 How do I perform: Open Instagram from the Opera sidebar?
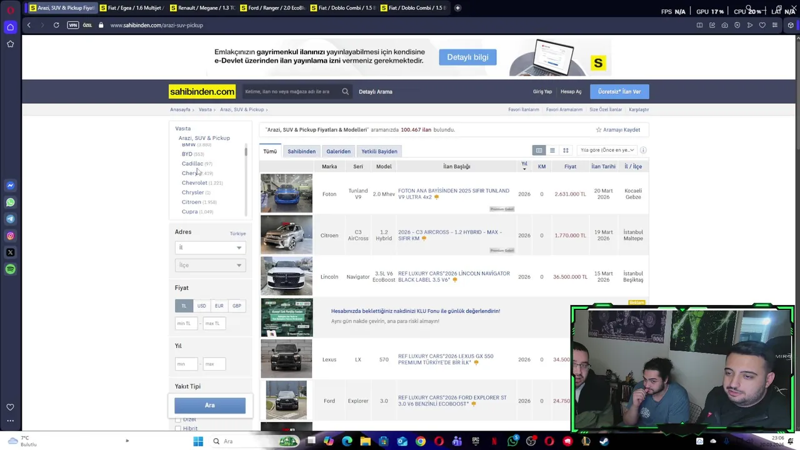(10, 236)
